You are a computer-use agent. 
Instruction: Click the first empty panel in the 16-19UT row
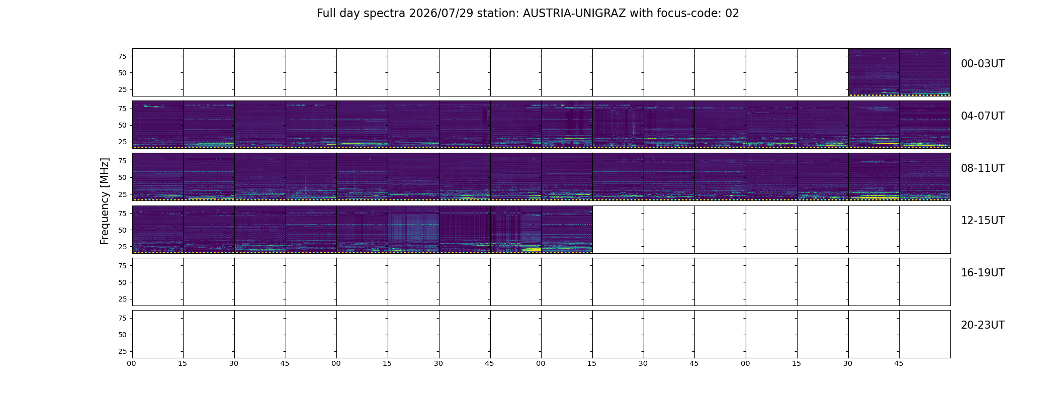click(x=158, y=281)
